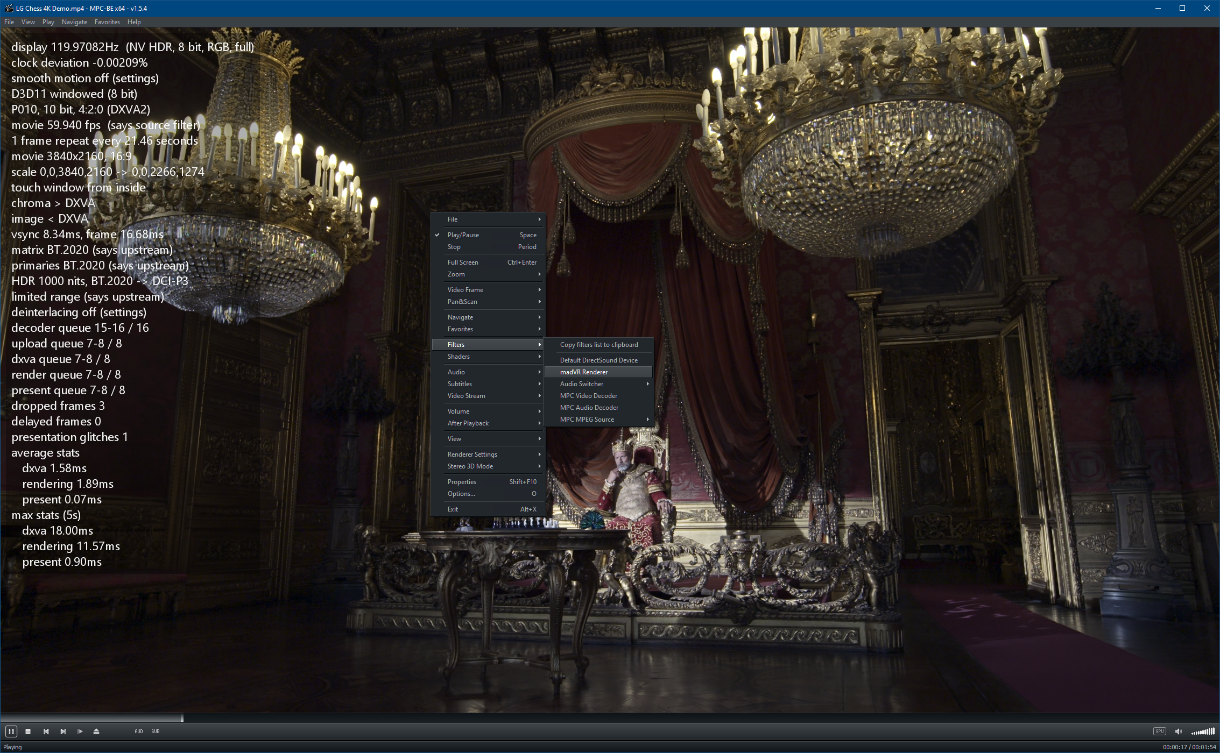Open the SUB subtitle track selector
The image size is (1220, 753).
click(156, 731)
